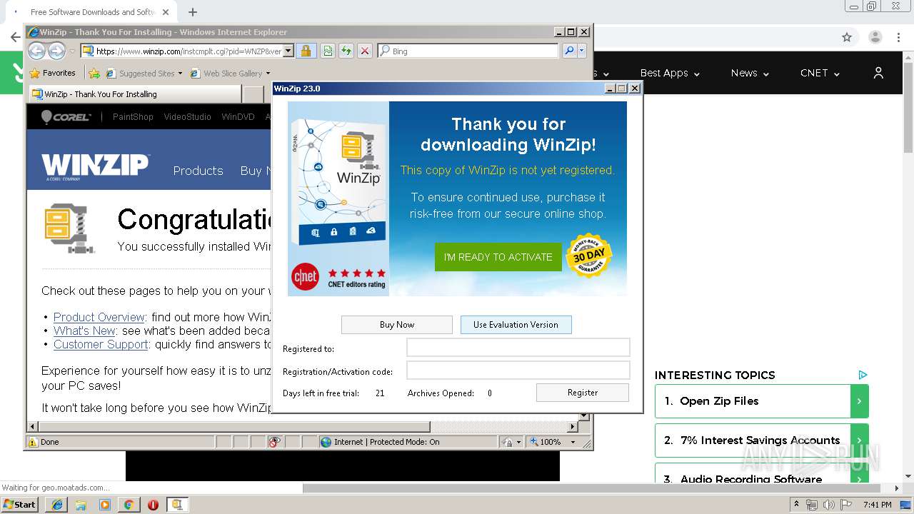Click the volume speaker tray icon

829,505
